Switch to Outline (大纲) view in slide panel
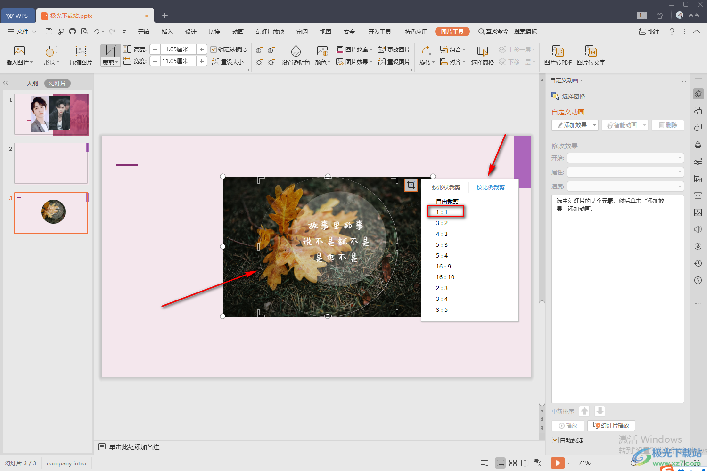This screenshot has width=707, height=471. click(x=32, y=83)
